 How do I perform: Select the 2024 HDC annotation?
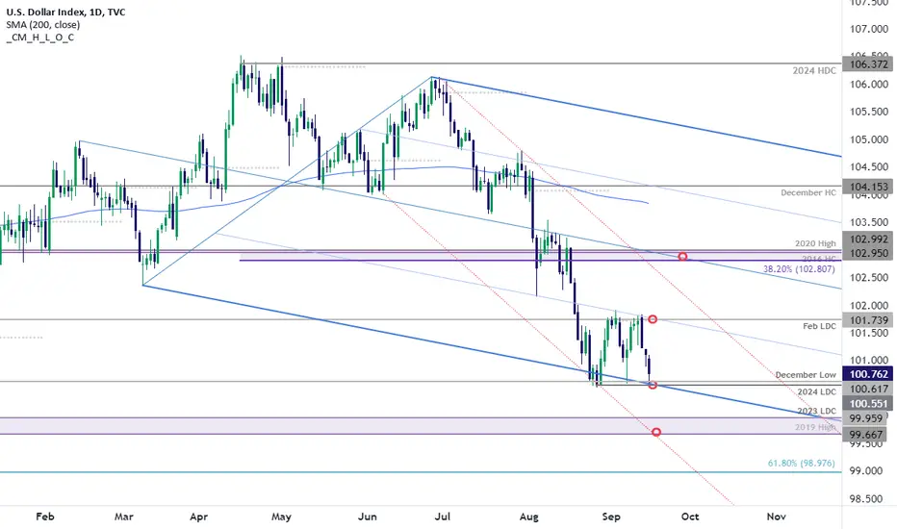coord(814,71)
